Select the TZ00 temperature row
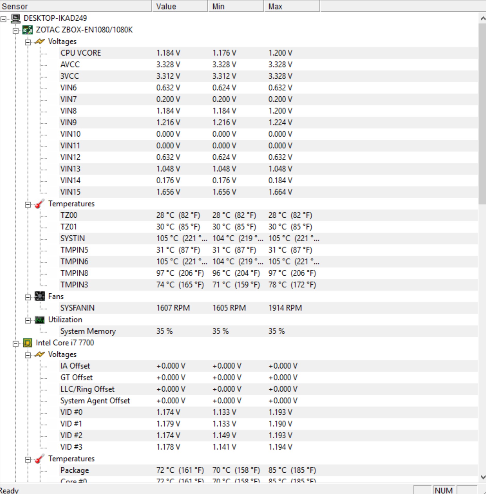This screenshot has height=494, width=486. (268, 215)
